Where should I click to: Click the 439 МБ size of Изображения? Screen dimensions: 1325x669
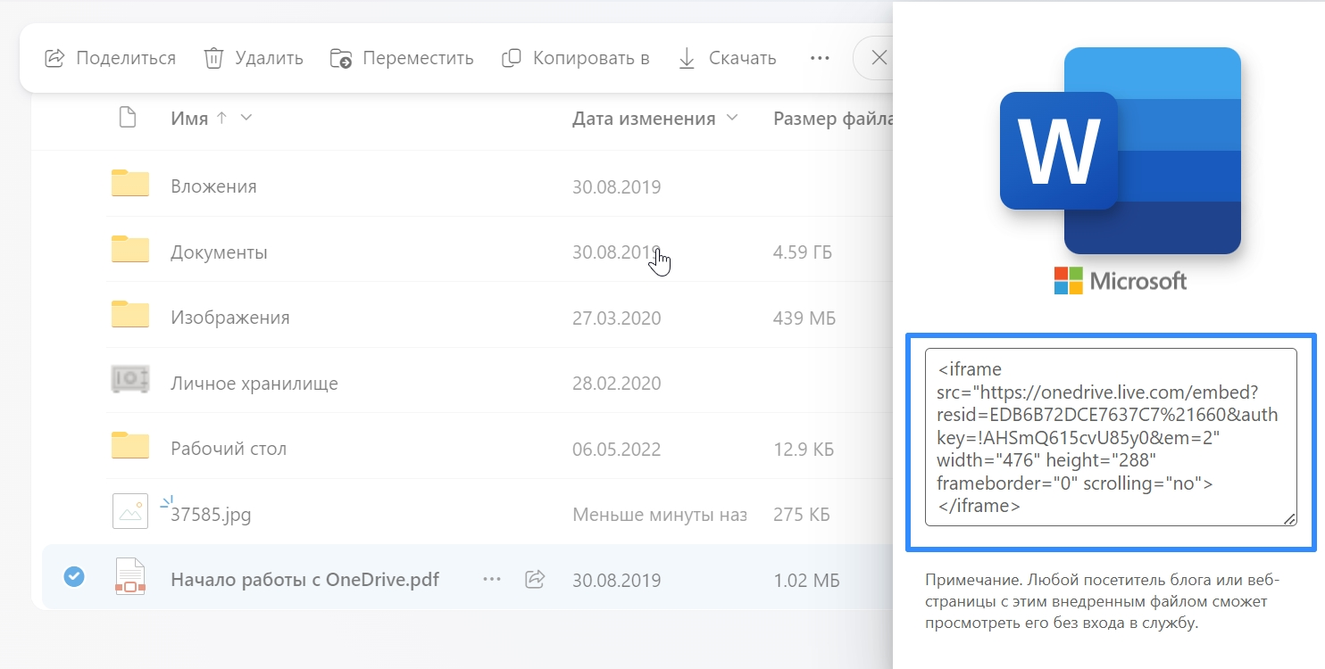click(x=804, y=318)
